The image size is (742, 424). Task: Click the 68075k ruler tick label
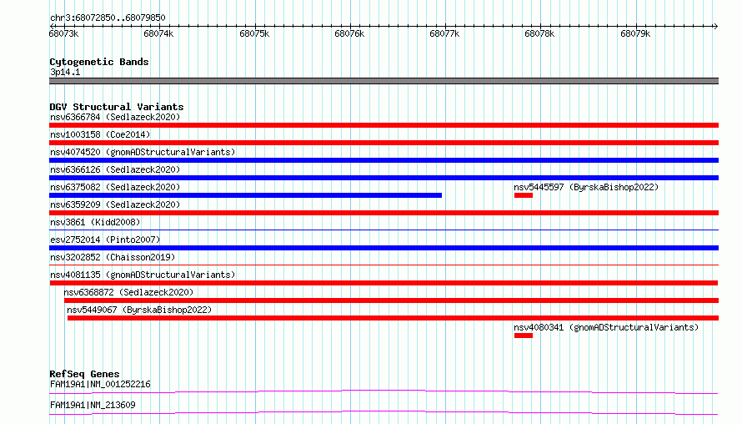click(x=254, y=33)
